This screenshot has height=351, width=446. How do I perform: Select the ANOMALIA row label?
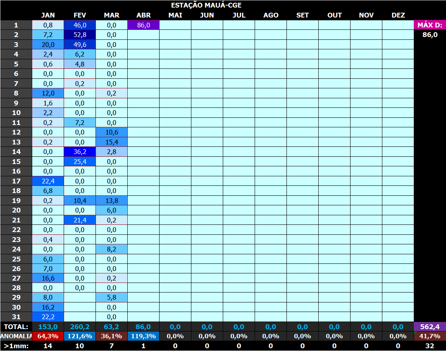pyautogui.click(x=16, y=336)
